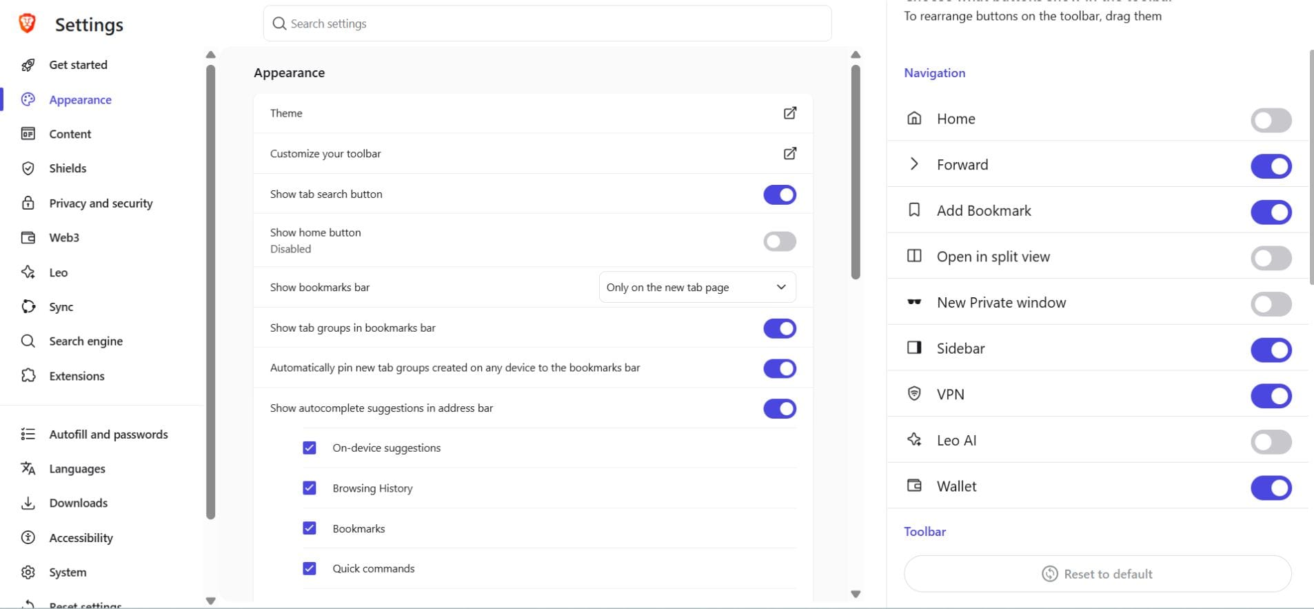Disable autocomplete suggestions in address bar toggle
The image size is (1314, 609).
coord(780,408)
